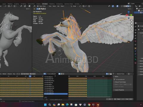Open the Windows Start menu
The height and width of the screenshot is (107, 143).
[x=45, y=105]
